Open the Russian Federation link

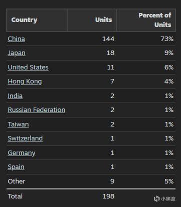(x=37, y=110)
